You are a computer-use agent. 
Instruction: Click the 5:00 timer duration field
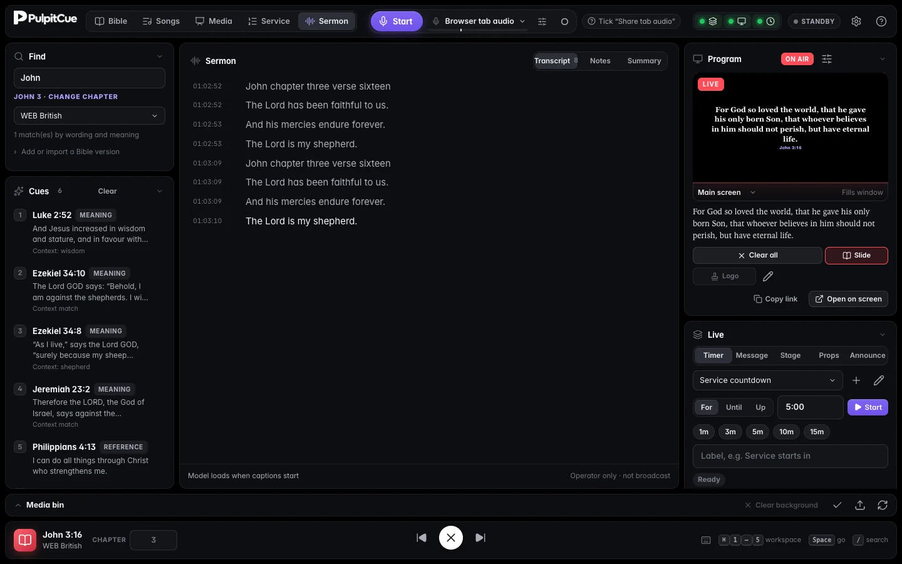[x=810, y=407]
